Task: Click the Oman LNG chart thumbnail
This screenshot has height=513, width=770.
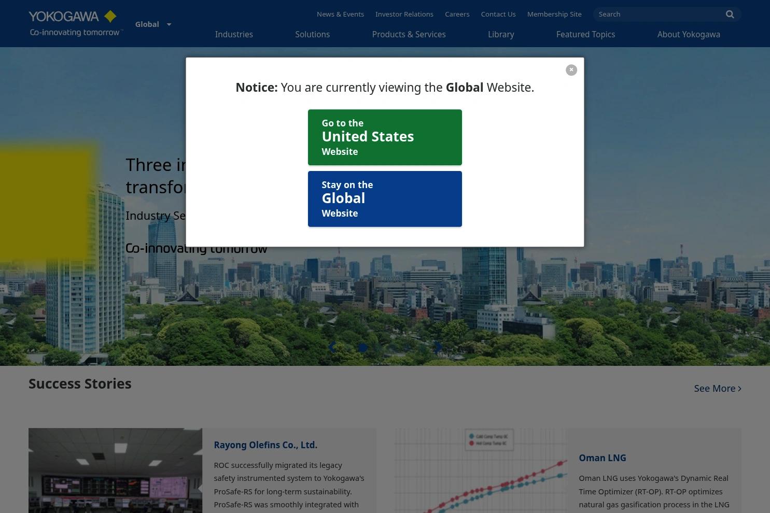Action: 480,471
